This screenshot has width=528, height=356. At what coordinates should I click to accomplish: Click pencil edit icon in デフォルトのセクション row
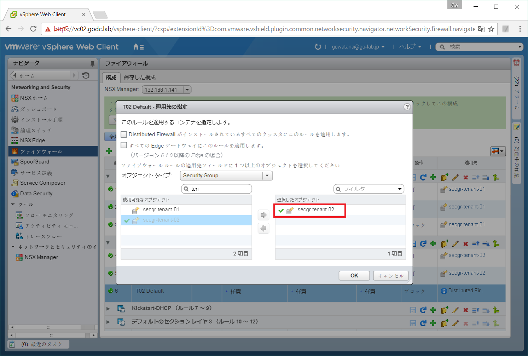pos(456,323)
